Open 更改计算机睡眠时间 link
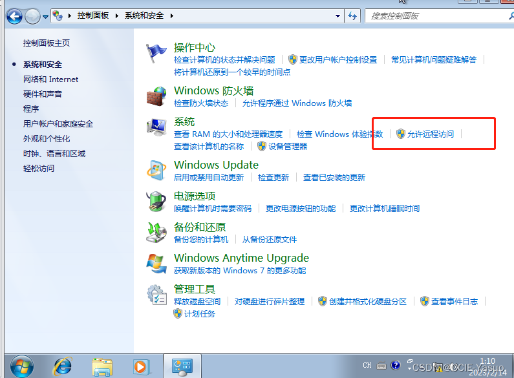This screenshot has height=378, width=514. pyautogui.click(x=385, y=209)
